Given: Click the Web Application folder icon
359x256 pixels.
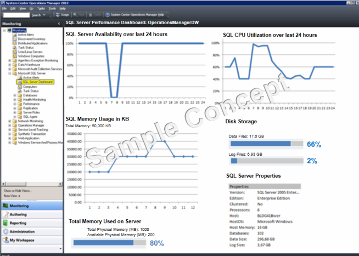Looking at the screenshot, I should coord(15,138).
